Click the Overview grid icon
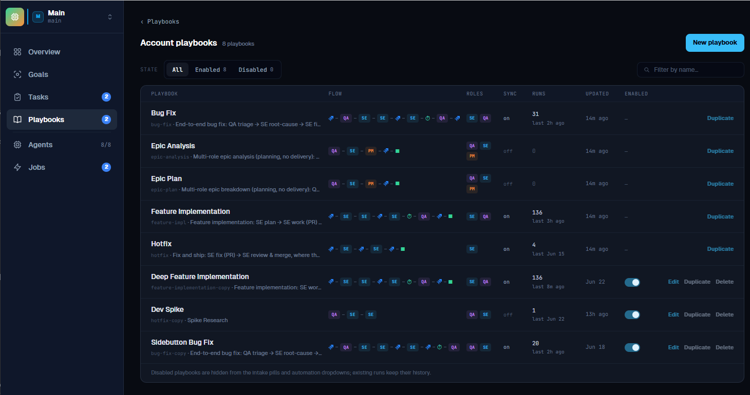 coord(17,52)
